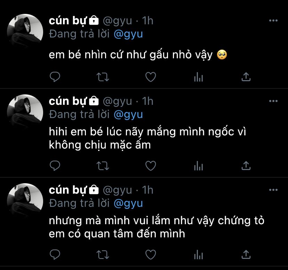
Task: Retweet the 'gấu nhỏ vậy' tweet
Action: (x=103, y=77)
